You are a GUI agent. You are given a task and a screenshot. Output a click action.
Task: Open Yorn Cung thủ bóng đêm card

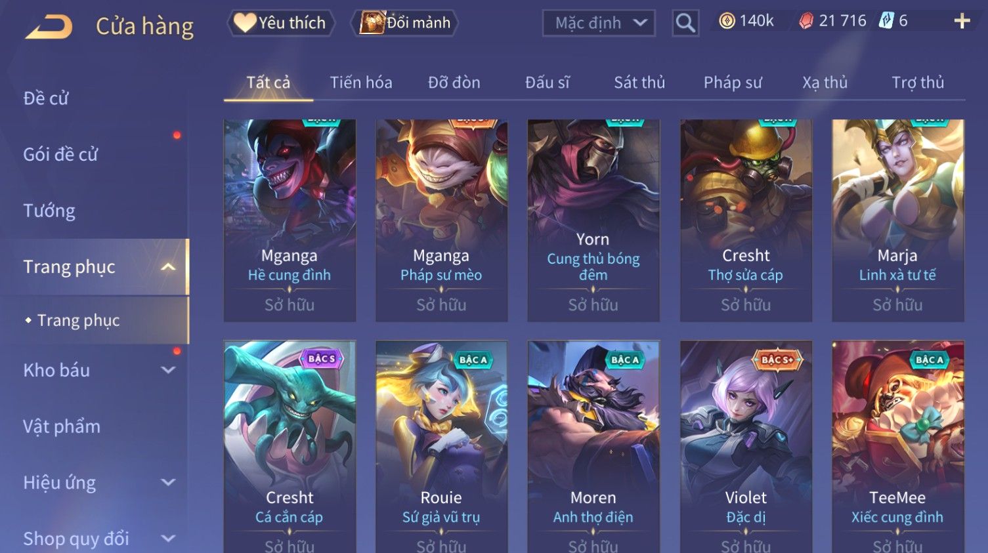593,220
